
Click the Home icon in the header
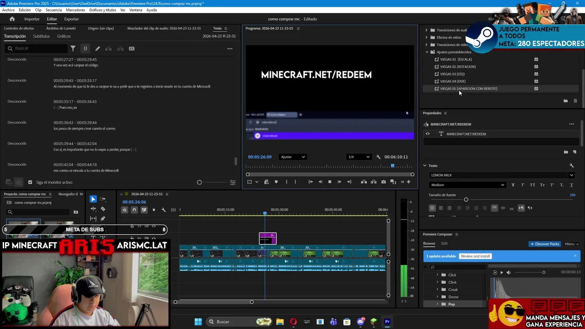[12, 19]
